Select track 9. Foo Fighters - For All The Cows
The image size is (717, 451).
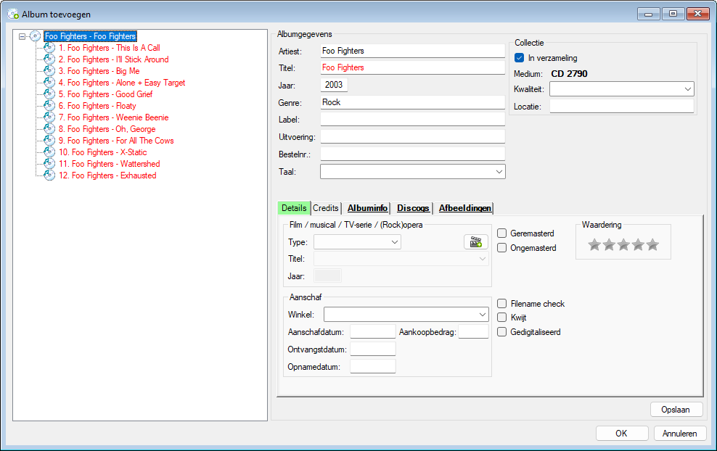pyautogui.click(x=116, y=140)
